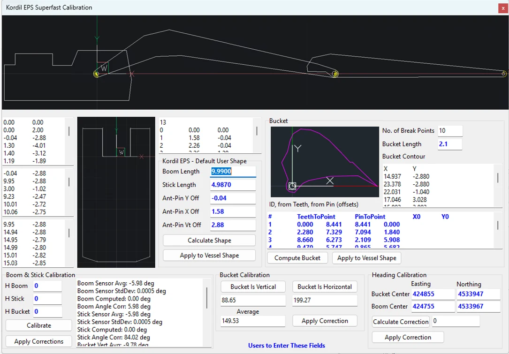
Task: Click the Stick Length input field
Action: (x=233, y=185)
